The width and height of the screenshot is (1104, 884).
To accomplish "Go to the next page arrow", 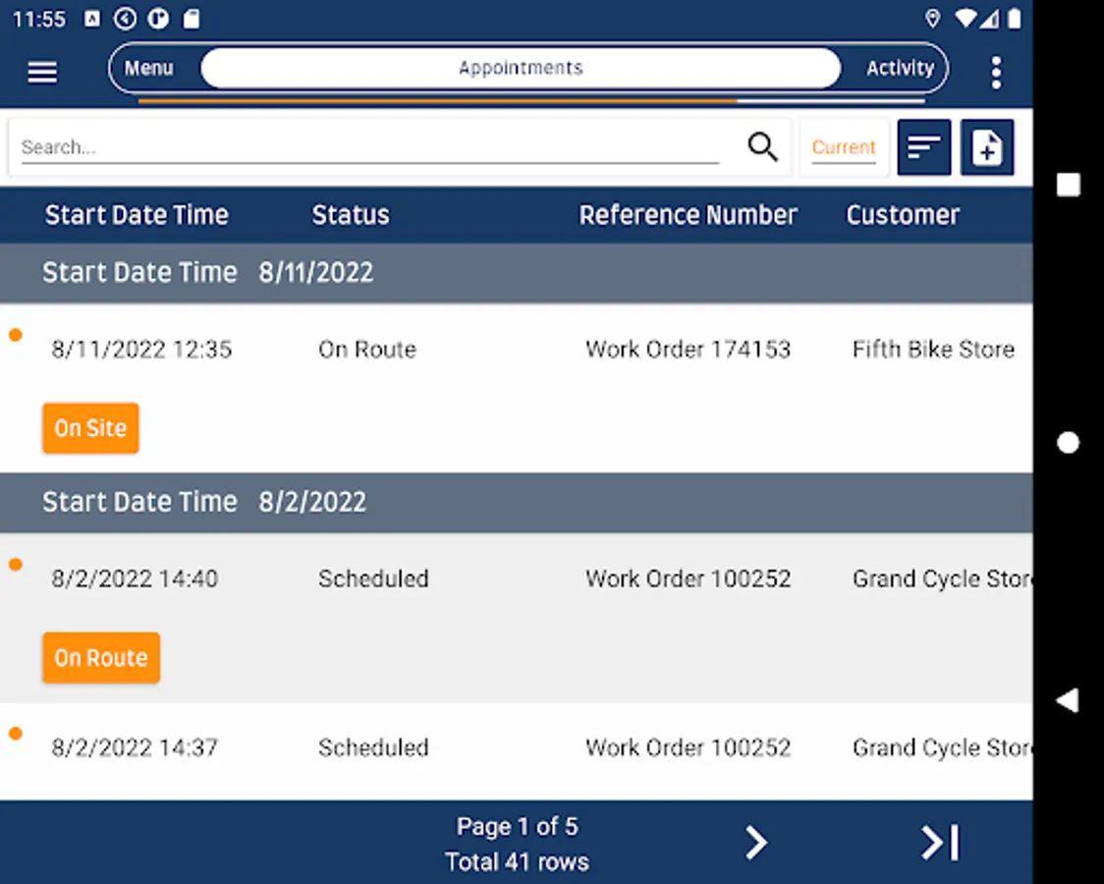I will 754,843.
